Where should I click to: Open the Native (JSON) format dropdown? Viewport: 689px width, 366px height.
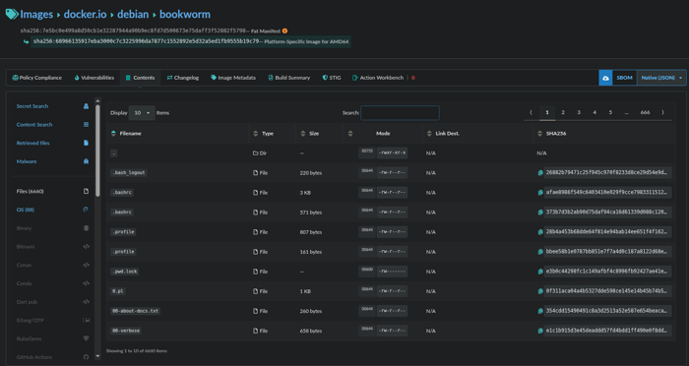[661, 78]
